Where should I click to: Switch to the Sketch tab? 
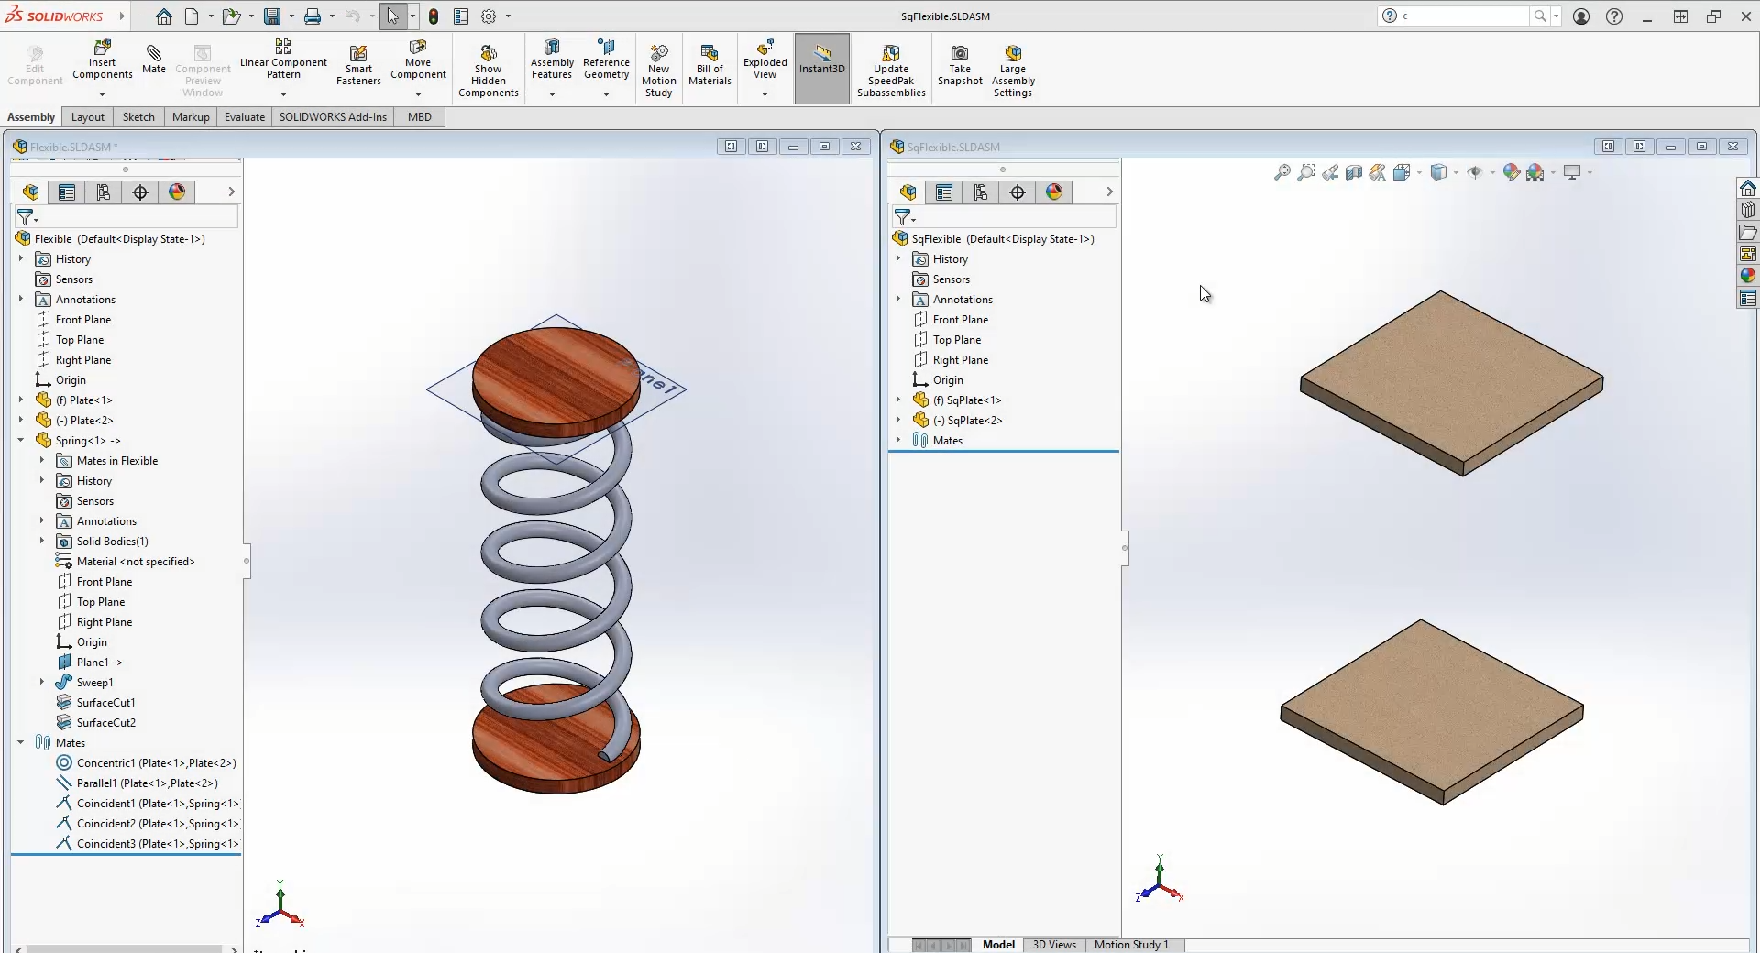tap(138, 116)
